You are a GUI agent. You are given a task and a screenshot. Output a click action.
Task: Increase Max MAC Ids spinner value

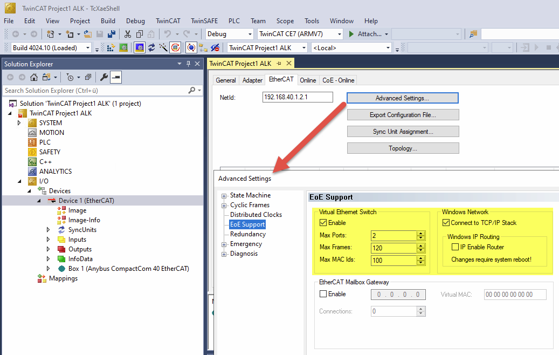coord(420,258)
